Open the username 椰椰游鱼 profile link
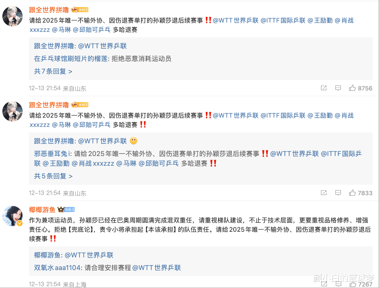Image resolution: width=379 pixels, height=288 pixels. tap(42, 210)
